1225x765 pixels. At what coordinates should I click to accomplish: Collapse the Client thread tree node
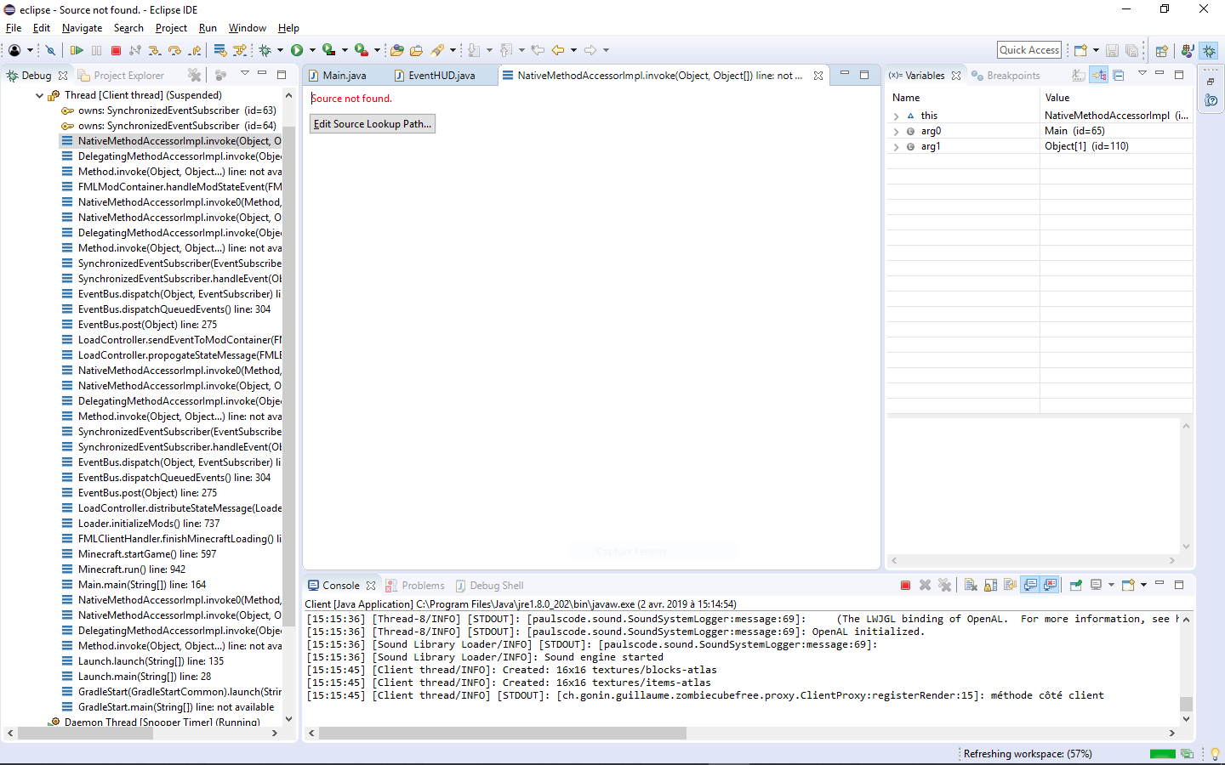pos(39,96)
